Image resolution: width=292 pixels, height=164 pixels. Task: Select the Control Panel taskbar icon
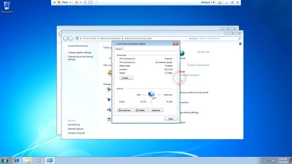50,160
